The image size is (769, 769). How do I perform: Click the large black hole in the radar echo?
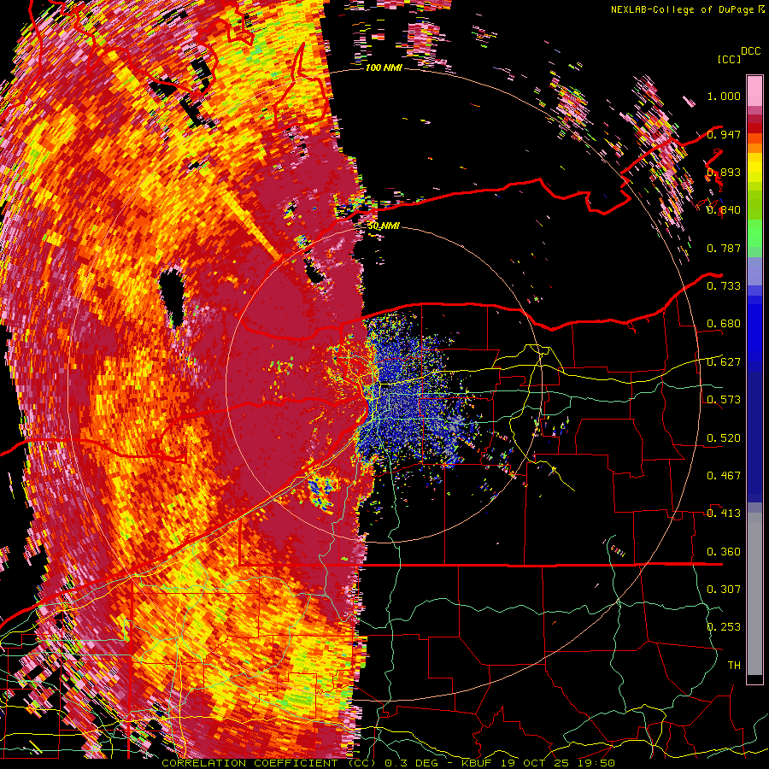171,297
